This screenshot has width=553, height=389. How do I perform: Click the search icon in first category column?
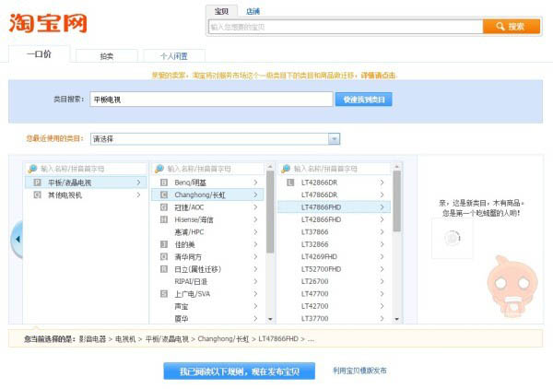[33, 169]
